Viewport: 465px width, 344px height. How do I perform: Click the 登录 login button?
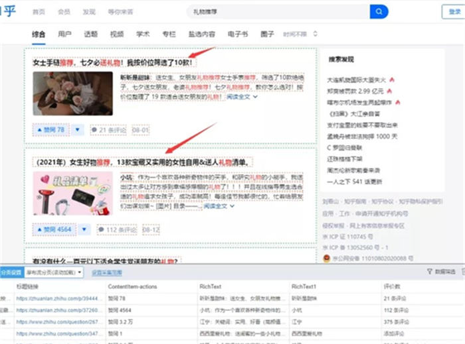[454, 12]
